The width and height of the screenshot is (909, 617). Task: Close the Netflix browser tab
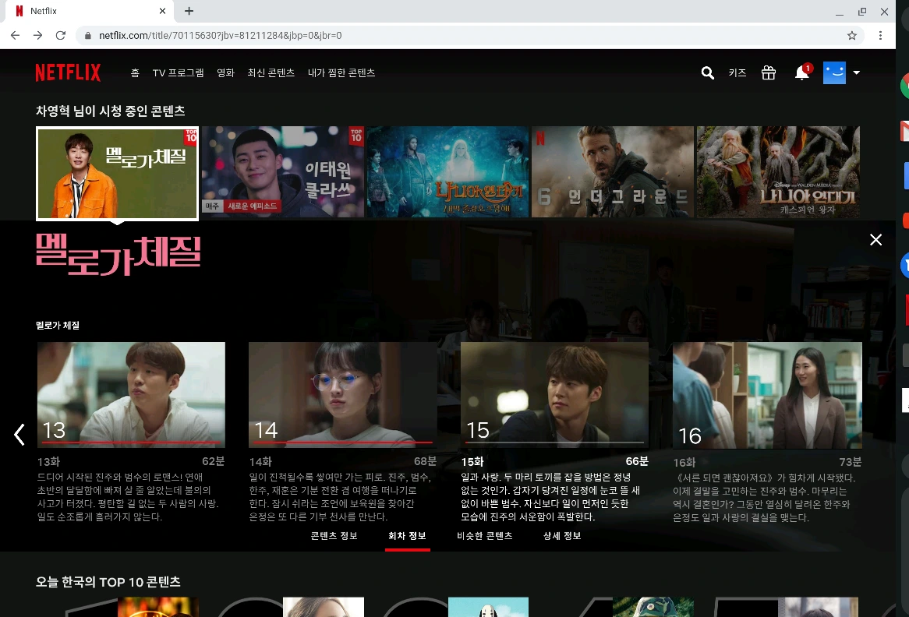coord(162,11)
